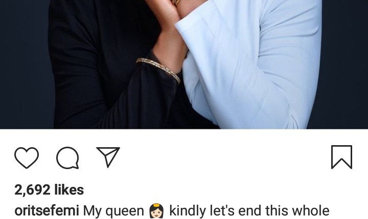
Task: Share post using paper plane icon
Action: pos(108,157)
